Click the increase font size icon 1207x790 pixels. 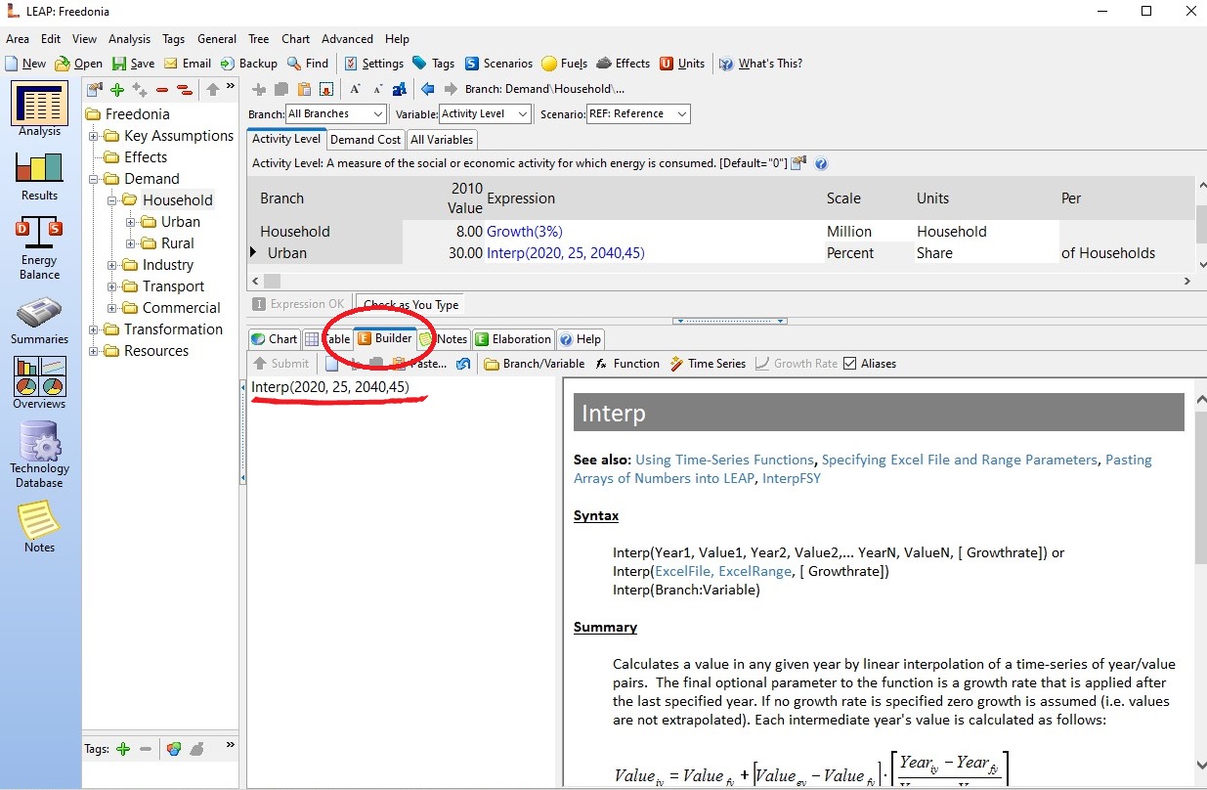(356, 89)
